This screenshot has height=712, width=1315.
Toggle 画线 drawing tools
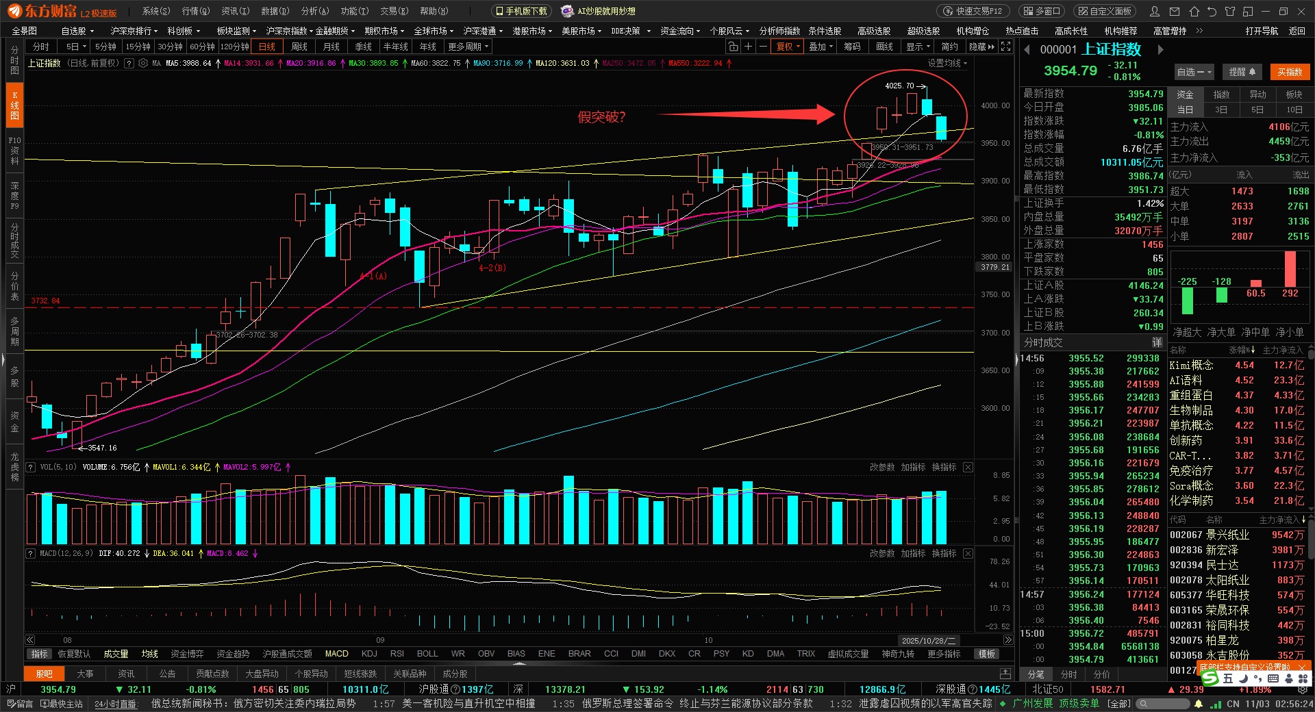pos(884,47)
